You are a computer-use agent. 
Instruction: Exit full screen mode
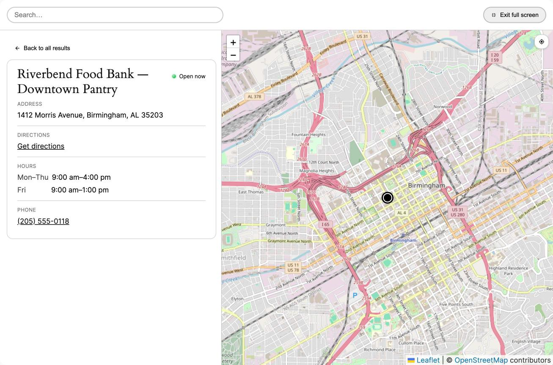pos(515,15)
